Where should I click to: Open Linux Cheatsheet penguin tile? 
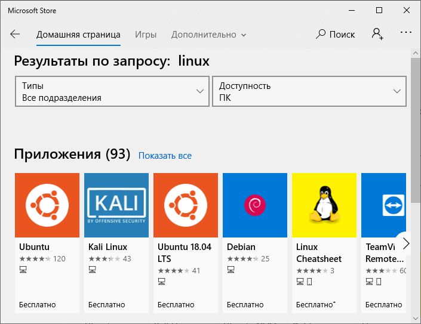324,205
